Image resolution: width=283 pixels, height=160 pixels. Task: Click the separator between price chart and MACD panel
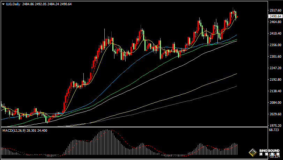tap(133, 127)
